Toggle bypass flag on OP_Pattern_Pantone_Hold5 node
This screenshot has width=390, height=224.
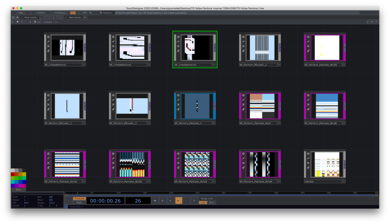click(x=308, y=46)
